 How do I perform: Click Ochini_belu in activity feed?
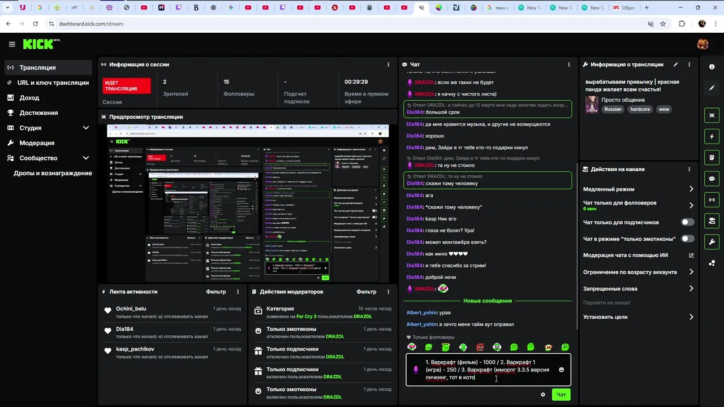point(131,309)
